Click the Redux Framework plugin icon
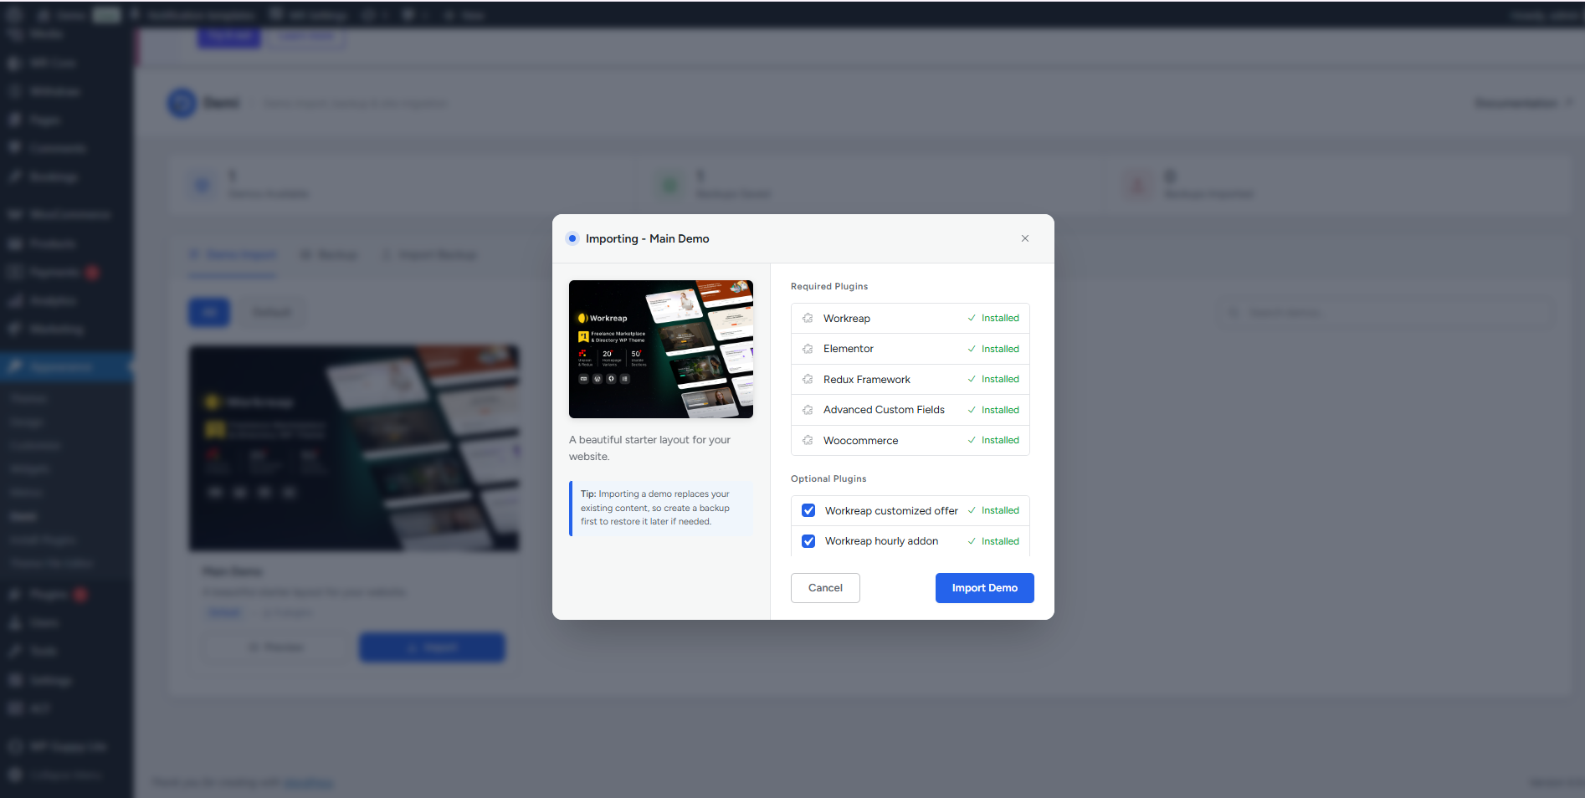Viewport: 1585px width, 798px height. (x=808, y=380)
